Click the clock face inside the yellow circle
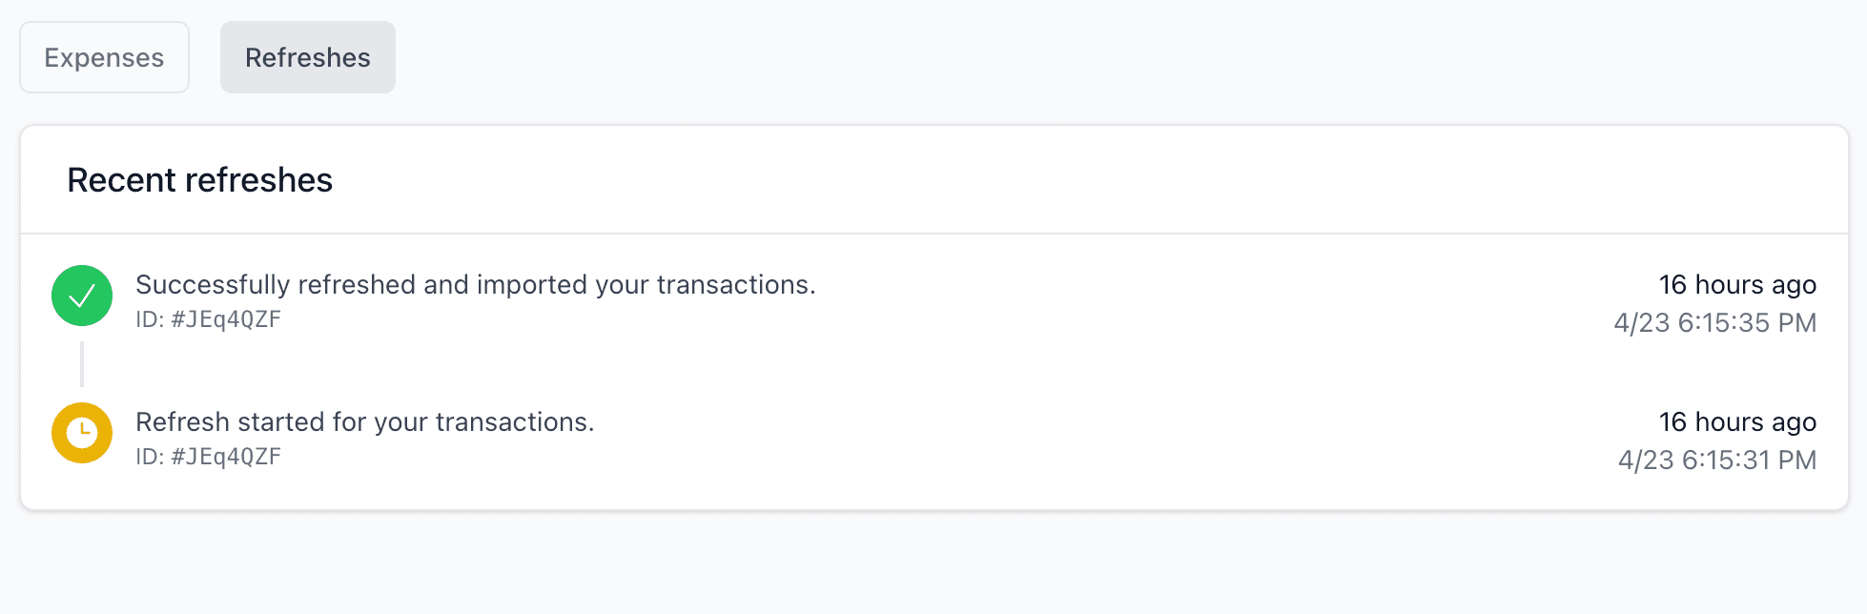1867x614 pixels. 82,433
